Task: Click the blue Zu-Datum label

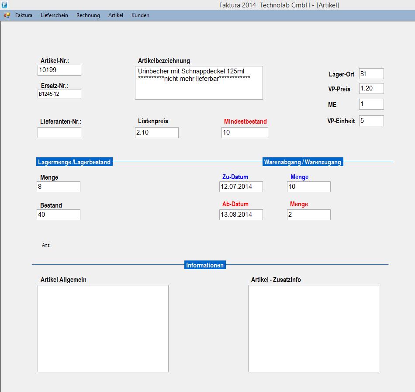Action: pos(235,177)
